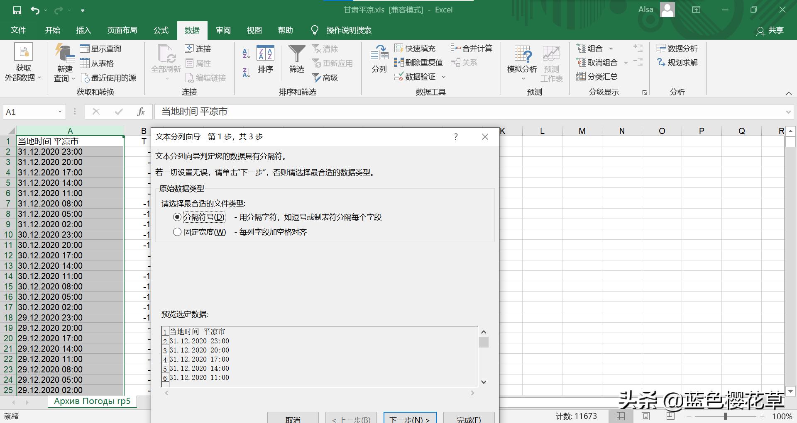Select the 固定宽度 fixed width radio button
Image resolution: width=797 pixels, height=423 pixels.
177,232
